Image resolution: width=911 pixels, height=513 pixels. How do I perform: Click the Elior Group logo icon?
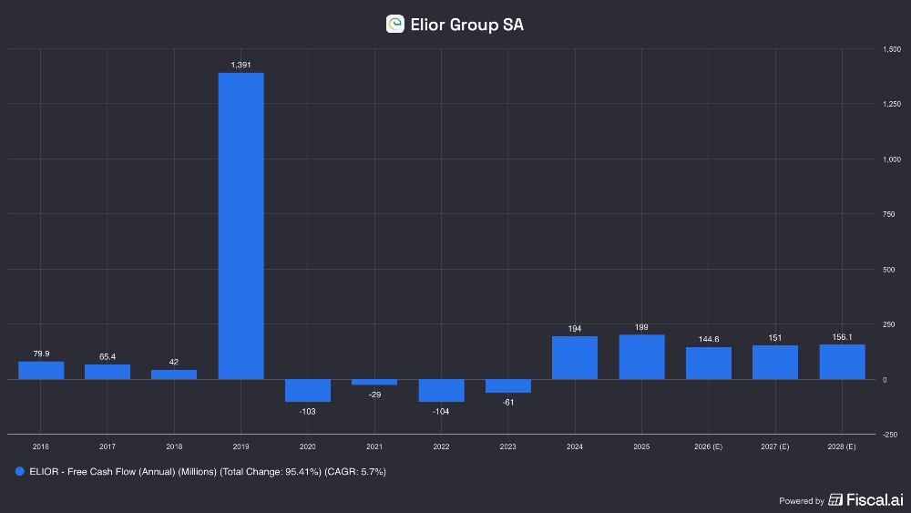(395, 25)
